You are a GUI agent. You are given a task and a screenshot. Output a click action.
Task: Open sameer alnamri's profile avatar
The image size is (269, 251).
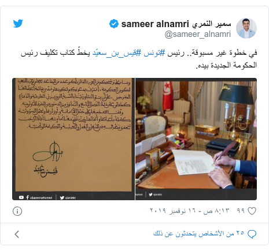[246, 28]
